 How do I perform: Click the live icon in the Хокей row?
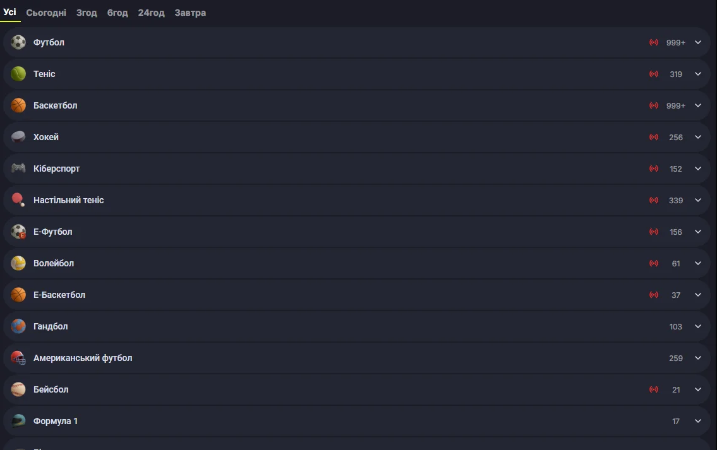click(654, 137)
